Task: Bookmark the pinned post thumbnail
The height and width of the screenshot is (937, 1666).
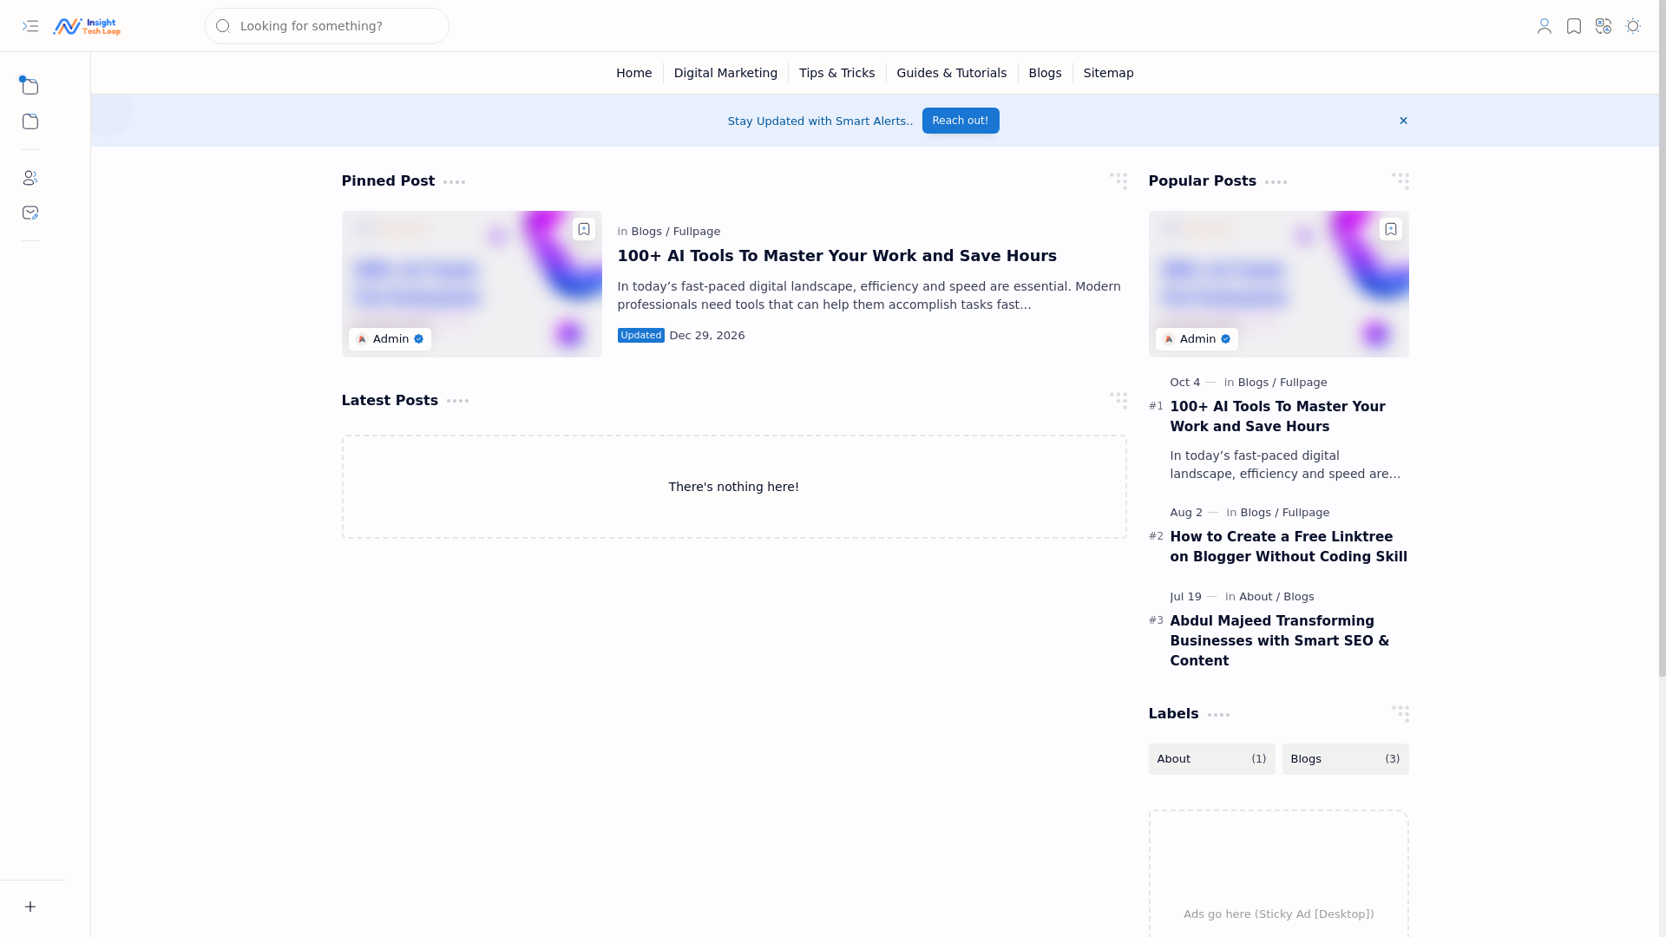Action: pyautogui.click(x=584, y=229)
